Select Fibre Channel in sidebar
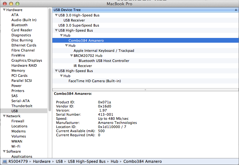Image resolution: width=239 pixels, height=165 pixels. coord(23,50)
